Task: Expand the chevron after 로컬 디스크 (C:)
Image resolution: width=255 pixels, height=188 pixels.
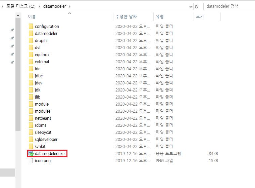Action: point(39,6)
